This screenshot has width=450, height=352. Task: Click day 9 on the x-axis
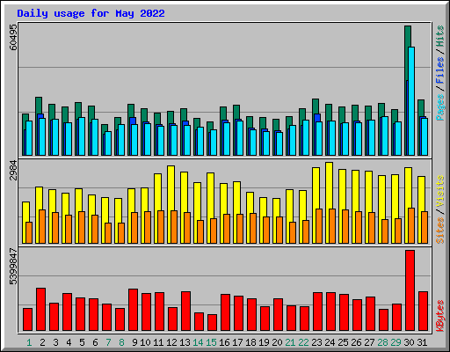(134, 342)
